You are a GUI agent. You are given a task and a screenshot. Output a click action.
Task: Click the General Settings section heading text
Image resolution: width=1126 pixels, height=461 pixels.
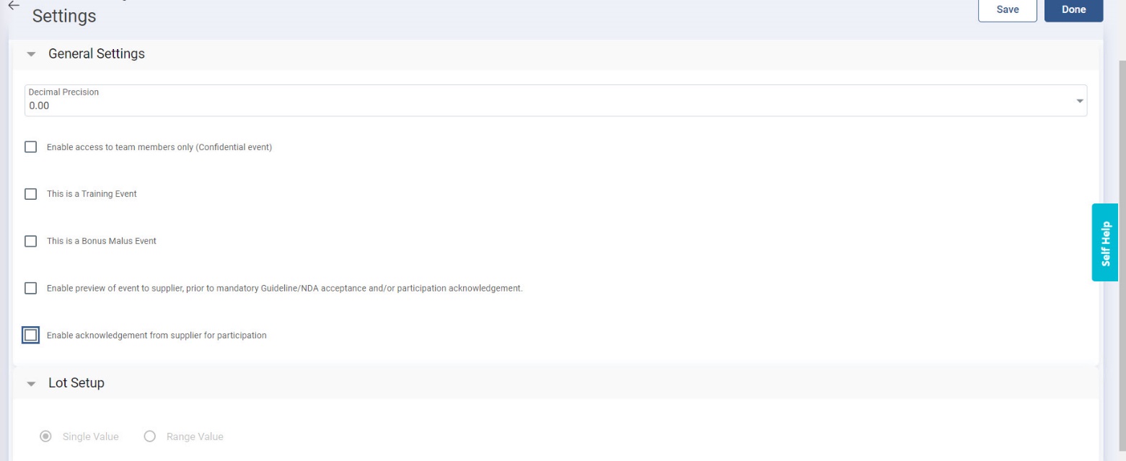click(x=97, y=54)
